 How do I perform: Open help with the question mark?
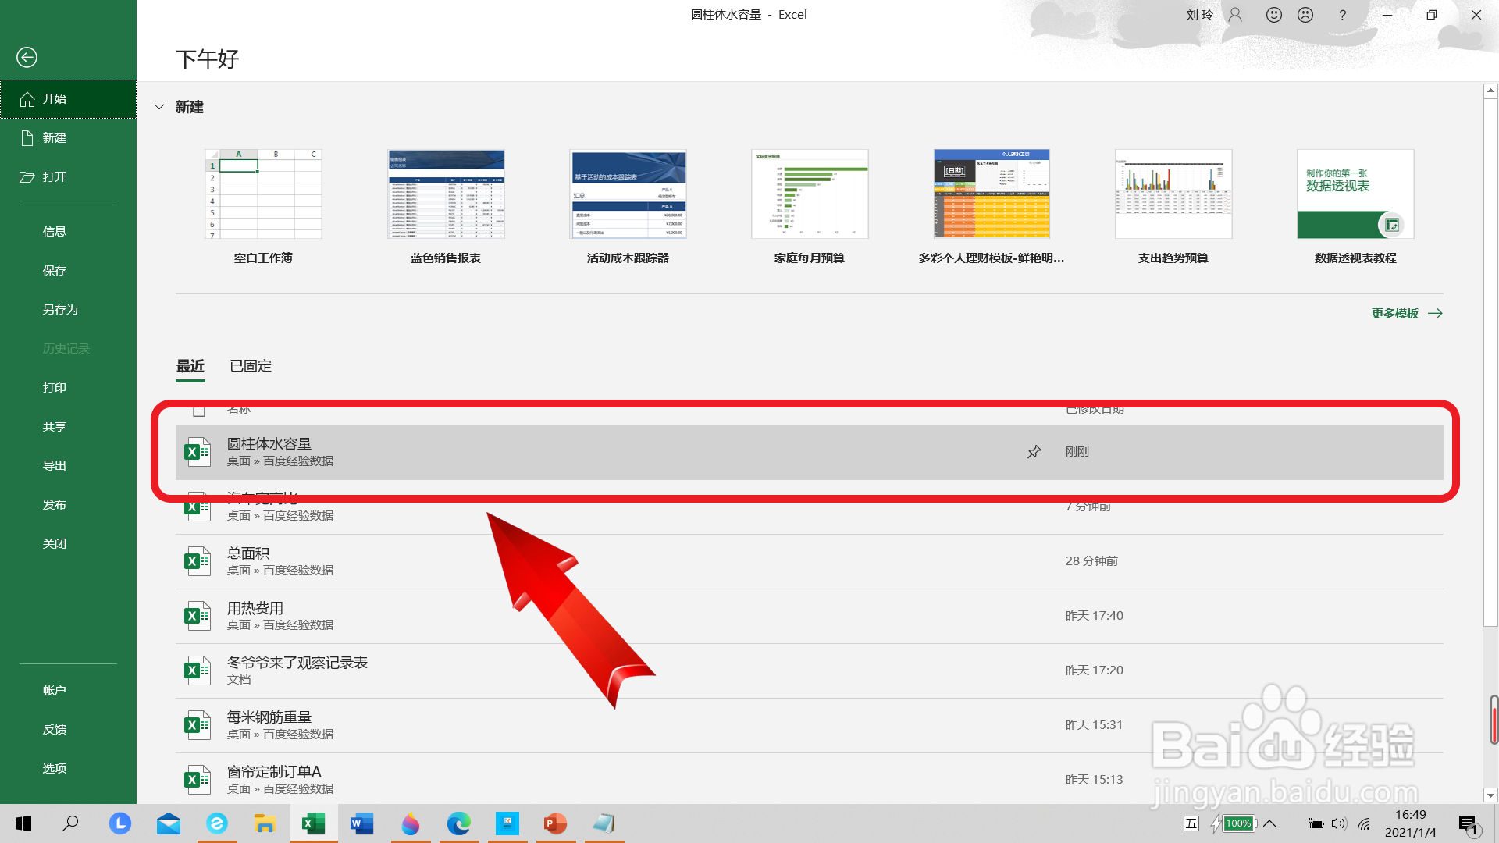tap(1342, 15)
